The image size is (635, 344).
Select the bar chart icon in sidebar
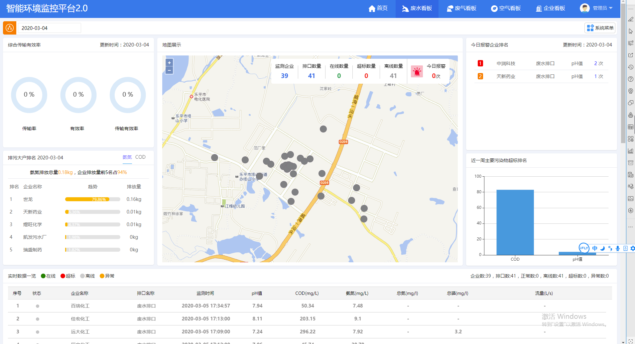630,151
